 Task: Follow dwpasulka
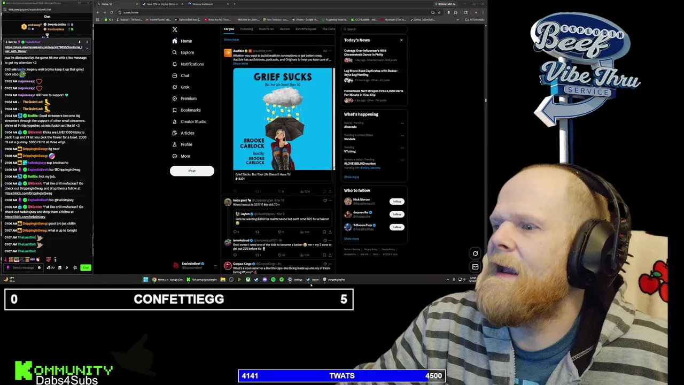[x=397, y=214]
